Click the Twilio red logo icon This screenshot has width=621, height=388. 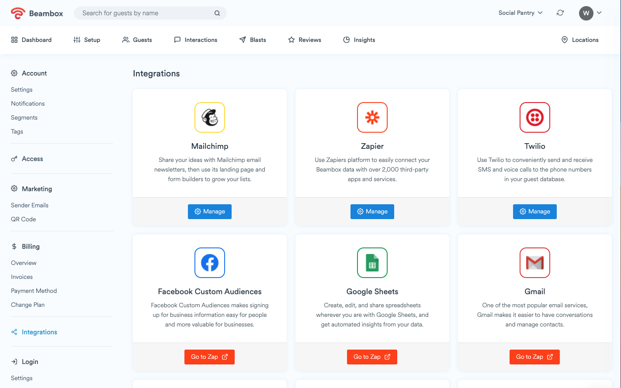tap(535, 117)
